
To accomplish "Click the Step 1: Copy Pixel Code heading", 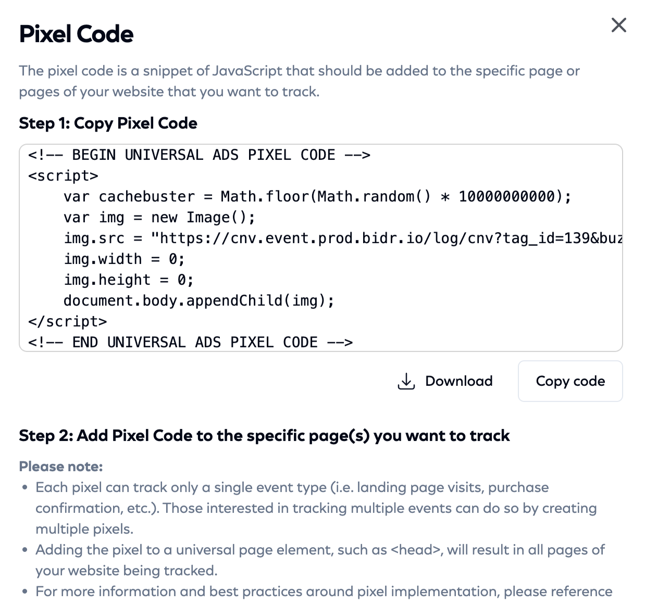I will coord(108,123).
